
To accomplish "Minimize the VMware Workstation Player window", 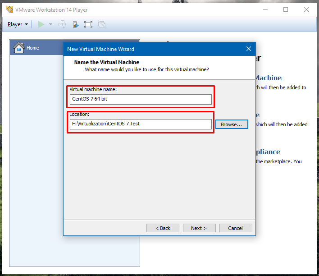I will tap(265, 9).
